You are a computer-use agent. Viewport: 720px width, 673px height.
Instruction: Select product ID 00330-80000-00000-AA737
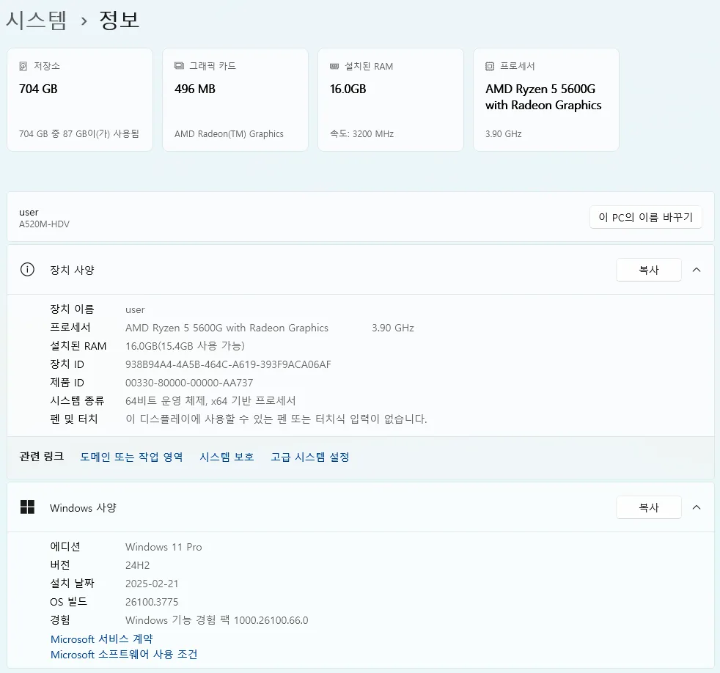coord(189,383)
